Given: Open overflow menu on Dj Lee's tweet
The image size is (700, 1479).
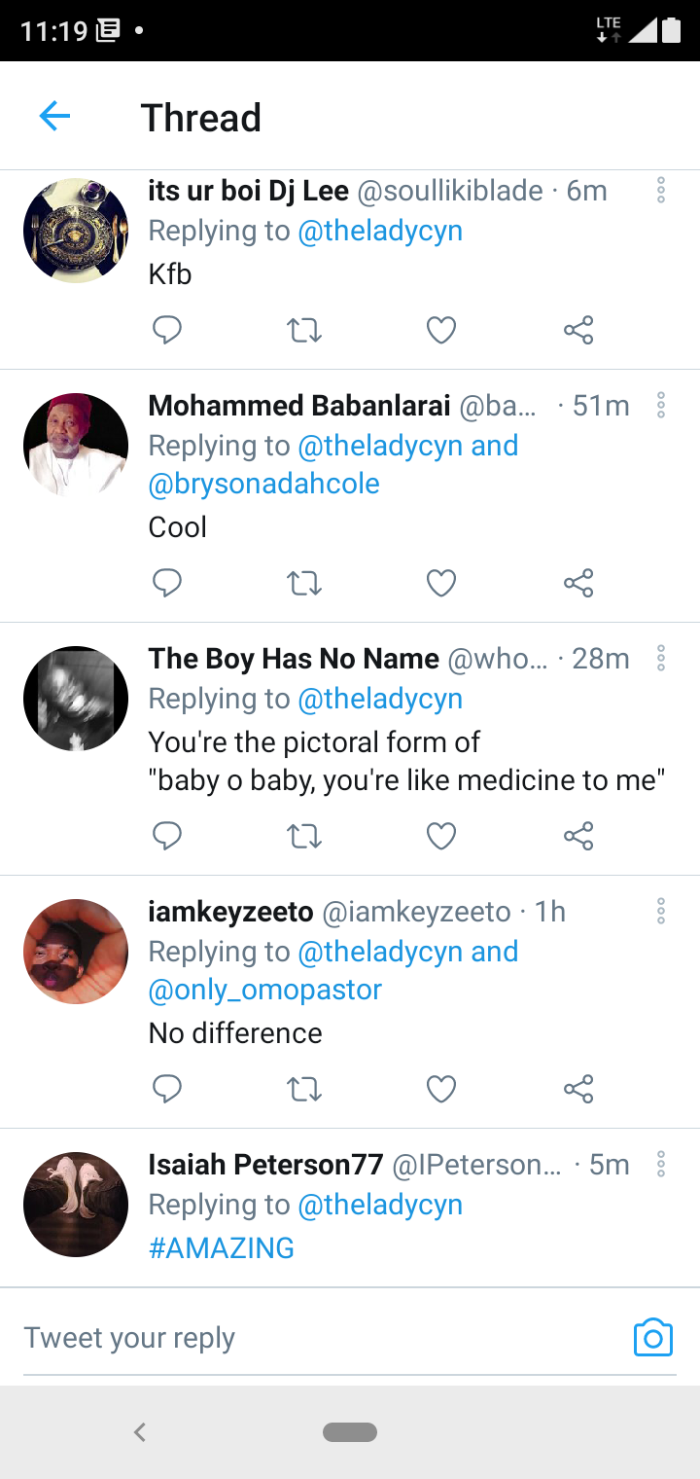Looking at the screenshot, I should (661, 191).
